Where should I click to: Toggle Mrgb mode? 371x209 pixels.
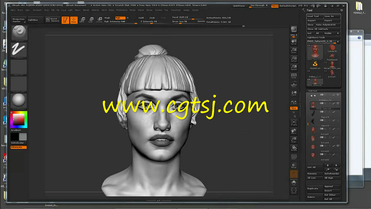pos(107,18)
